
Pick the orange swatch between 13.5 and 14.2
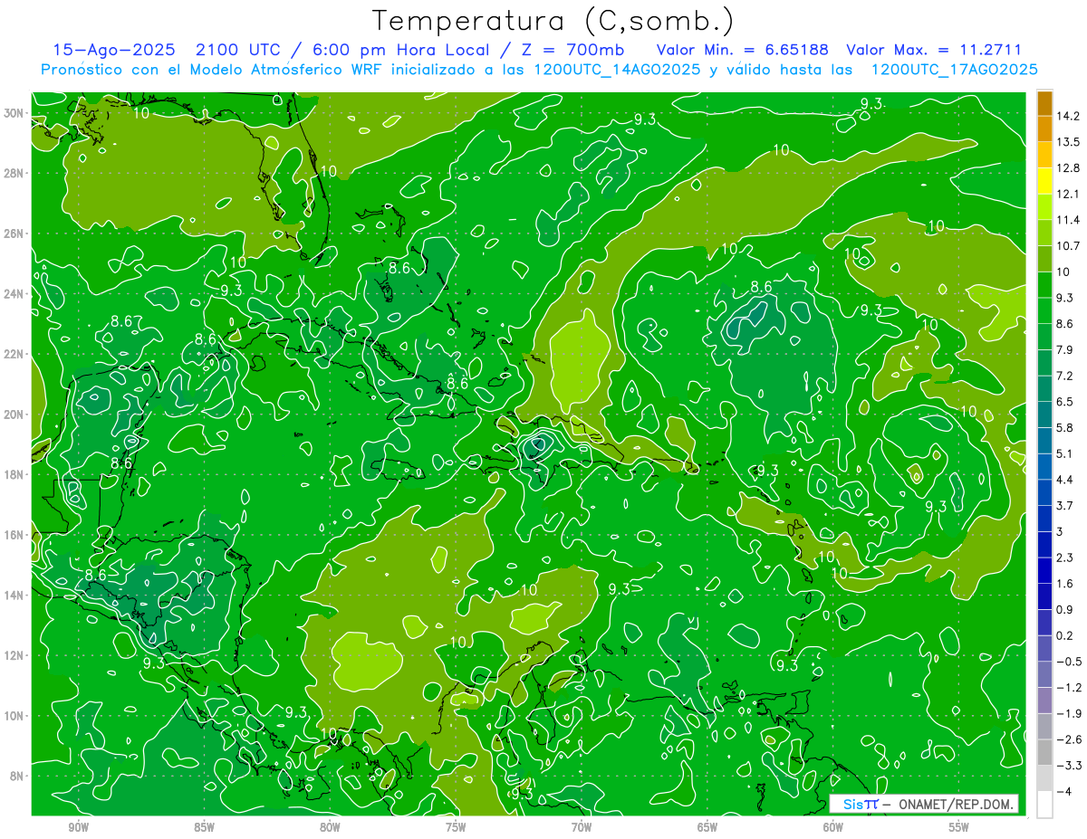[1044, 129]
